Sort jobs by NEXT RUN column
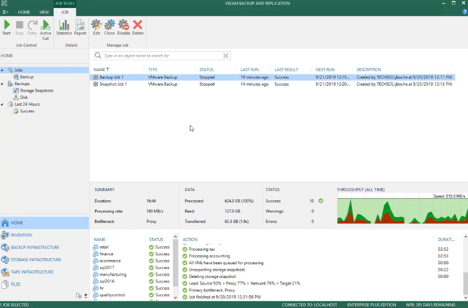This screenshot has height=308, width=468. coord(325,70)
